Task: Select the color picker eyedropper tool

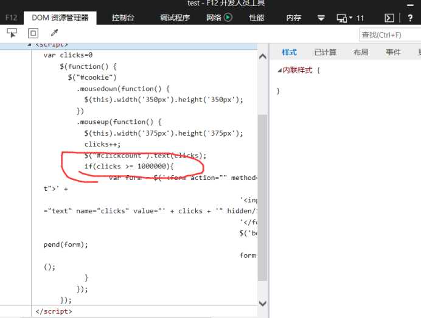Action: [54, 33]
